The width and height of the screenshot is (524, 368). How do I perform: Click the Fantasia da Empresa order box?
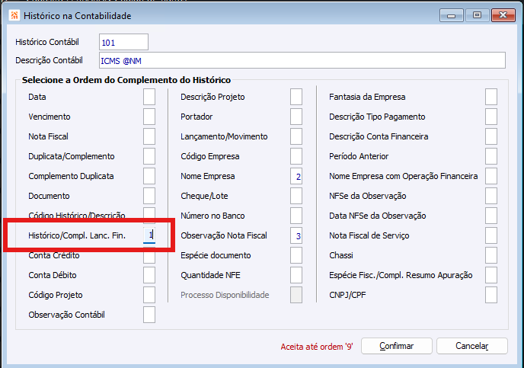tap(491, 97)
